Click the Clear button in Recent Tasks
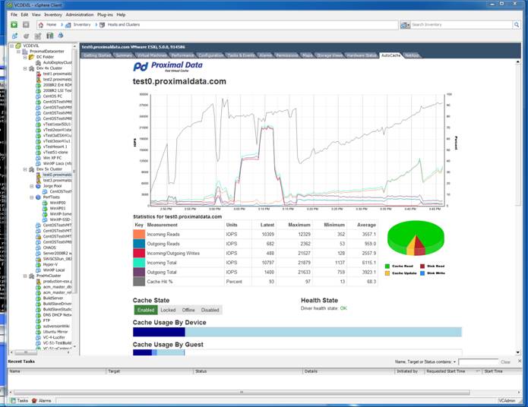 (505, 362)
